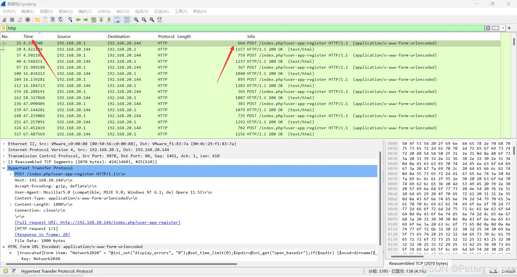The width and height of the screenshot is (517, 277).
Task: Click the save capture file icon
Action: tap(45, 20)
